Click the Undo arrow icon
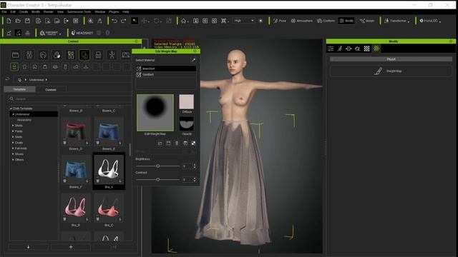Screen dimensions: 458x257 coord(114,21)
